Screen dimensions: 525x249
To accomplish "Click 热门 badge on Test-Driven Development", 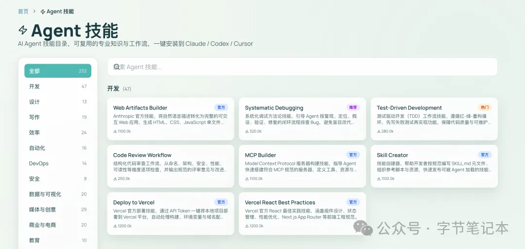I will point(485,107).
